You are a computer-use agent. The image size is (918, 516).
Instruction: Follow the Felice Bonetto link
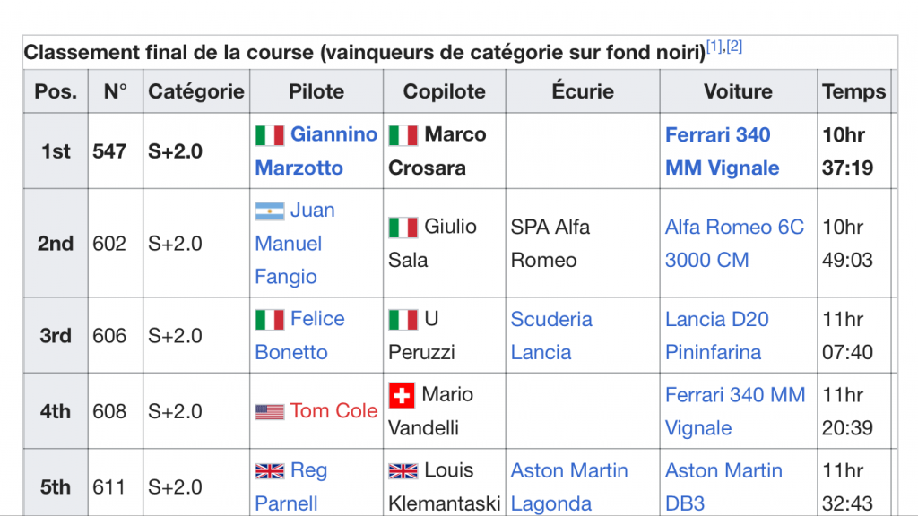coord(299,335)
